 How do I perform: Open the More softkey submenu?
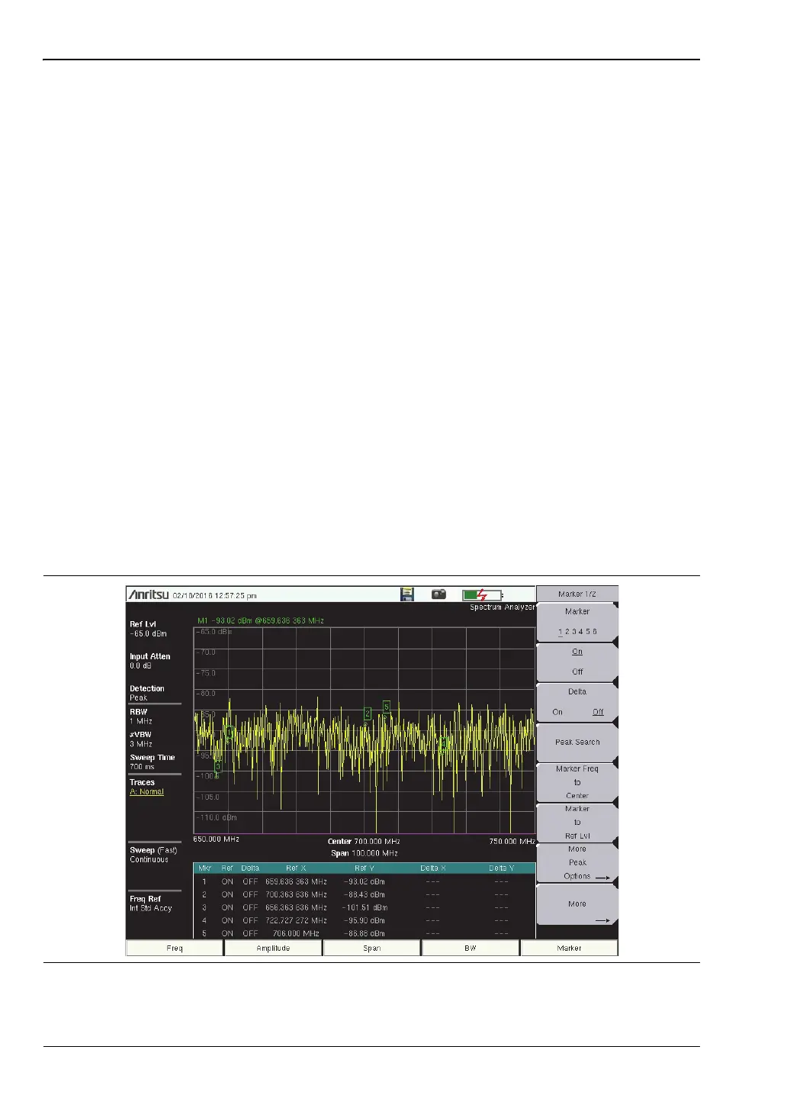577,903
